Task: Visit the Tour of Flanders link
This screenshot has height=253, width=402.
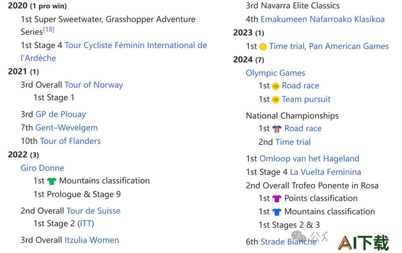Action: click(70, 141)
